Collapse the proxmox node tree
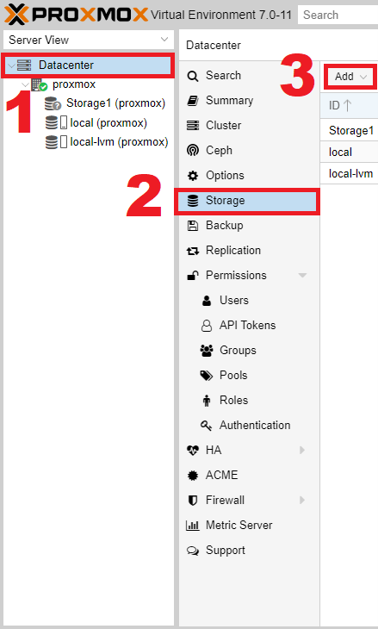Viewport: 378px width, 629px height. pyautogui.click(x=26, y=84)
